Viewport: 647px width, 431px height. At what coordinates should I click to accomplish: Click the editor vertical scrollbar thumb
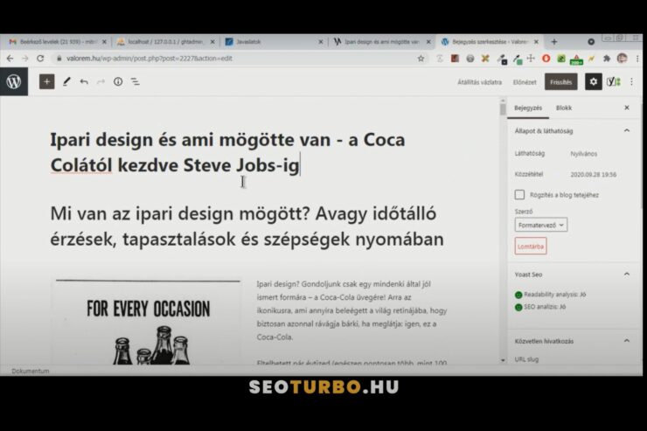pos(503,109)
